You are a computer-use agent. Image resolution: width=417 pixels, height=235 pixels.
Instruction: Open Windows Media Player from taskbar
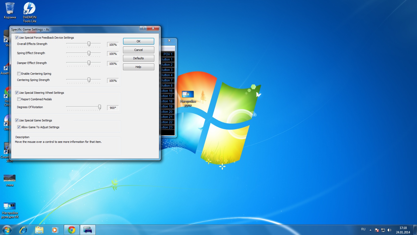(x=55, y=230)
